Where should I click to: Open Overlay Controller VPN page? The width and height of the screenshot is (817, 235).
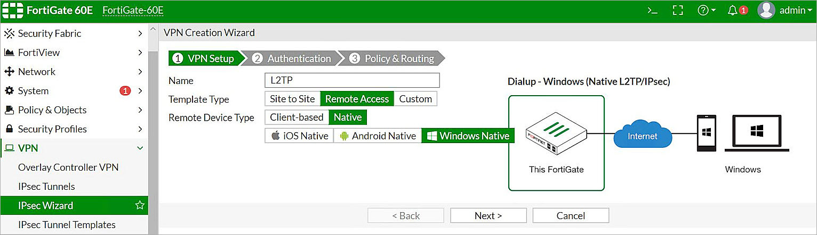[x=68, y=167]
